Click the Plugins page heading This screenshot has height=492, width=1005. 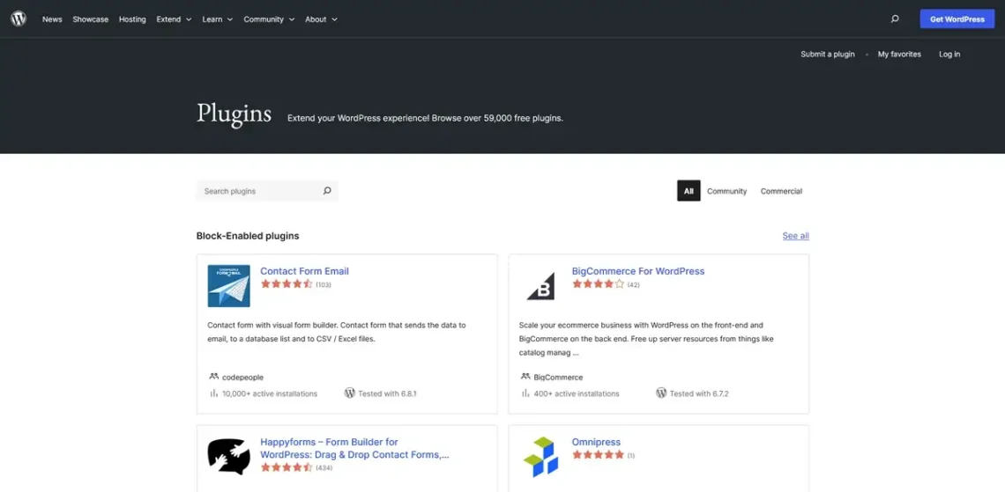(x=234, y=114)
